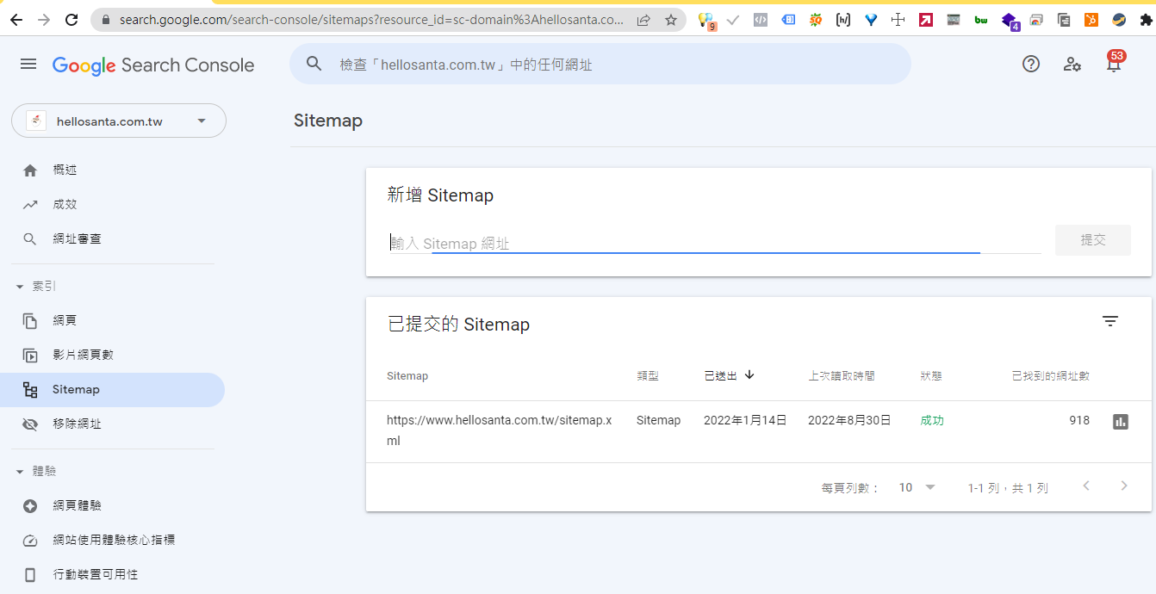
Task: Go to previous page of sitemaps
Action: pyautogui.click(x=1086, y=486)
